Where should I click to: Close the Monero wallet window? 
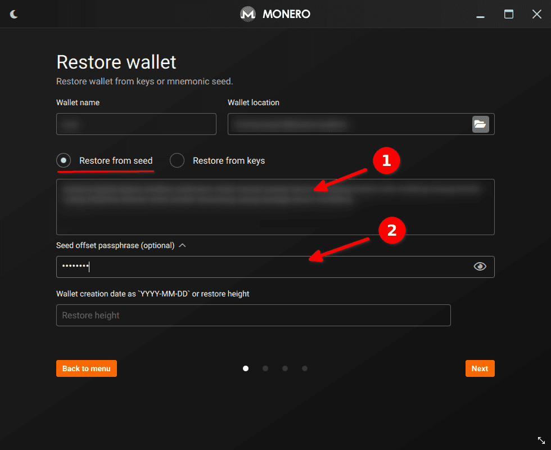[536, 14]
